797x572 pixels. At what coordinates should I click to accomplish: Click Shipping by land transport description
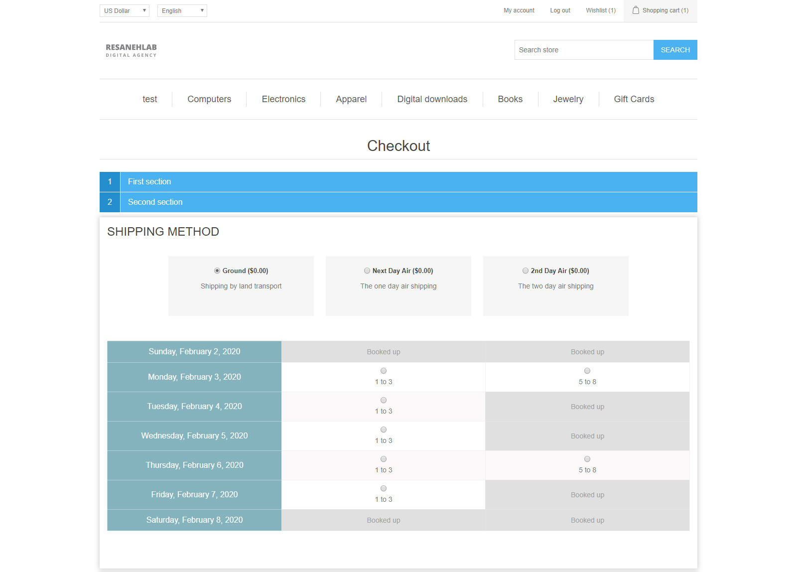tap(241, 286)
